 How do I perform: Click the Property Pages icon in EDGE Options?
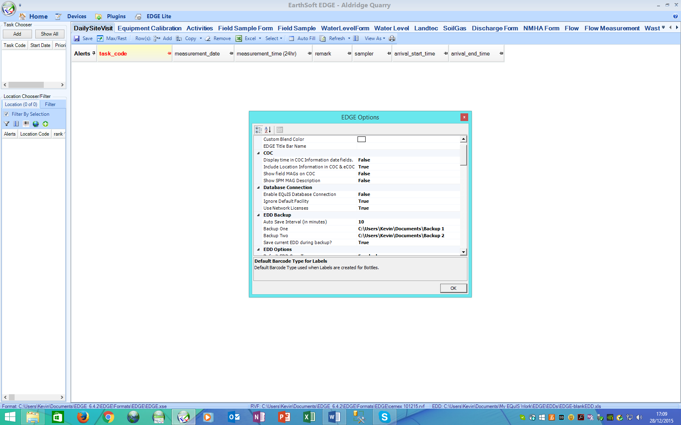pos(280,130)
